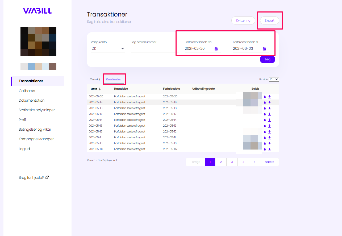Select current page 1 button

tap(210, 162)
